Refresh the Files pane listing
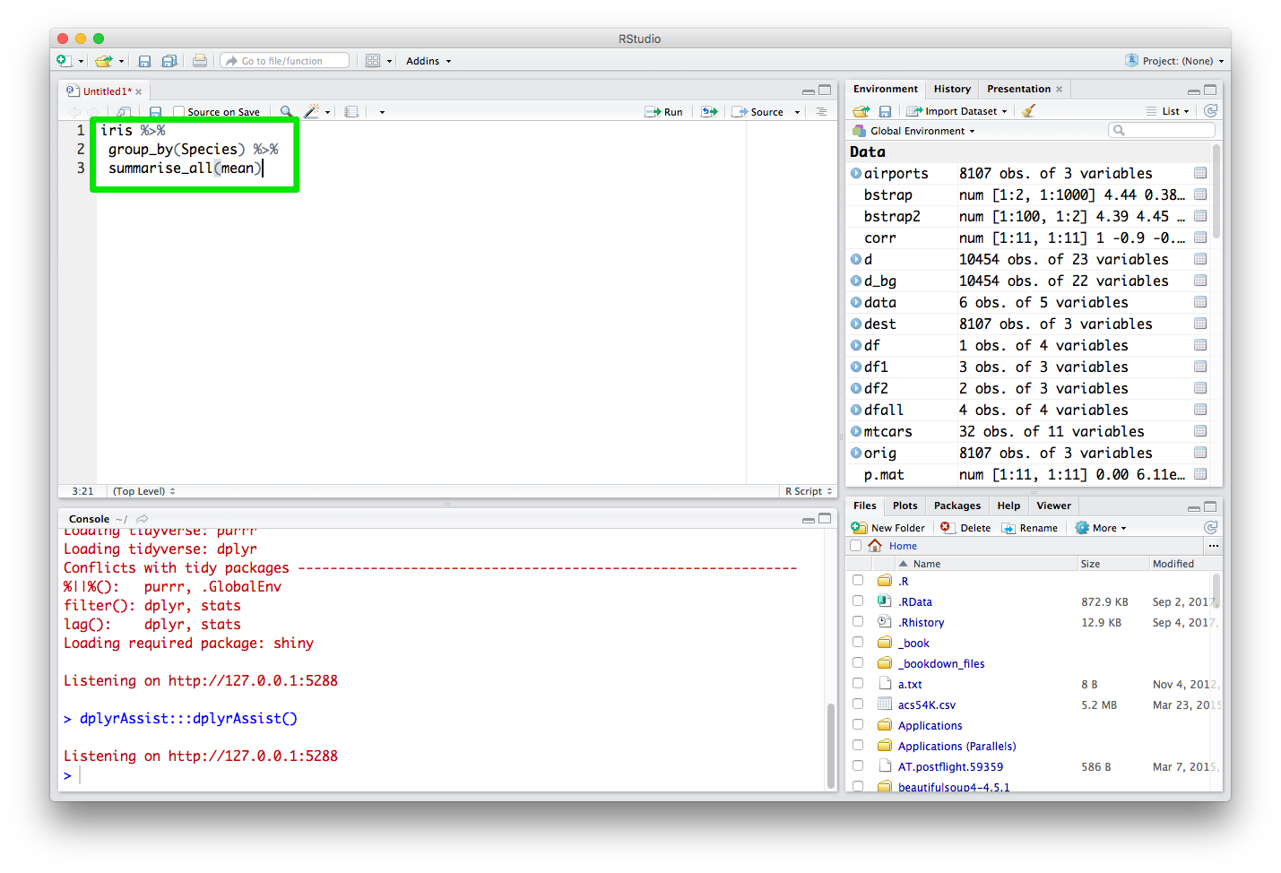1281x873 pixels. [1210, 528]
